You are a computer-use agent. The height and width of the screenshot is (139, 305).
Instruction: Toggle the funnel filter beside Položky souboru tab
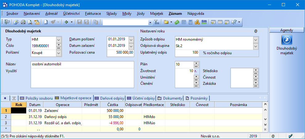coord(14,98)
